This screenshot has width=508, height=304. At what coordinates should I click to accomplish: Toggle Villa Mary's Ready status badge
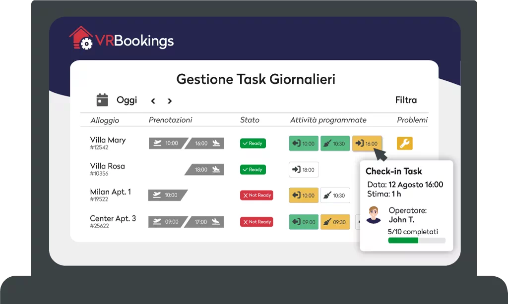253,144
